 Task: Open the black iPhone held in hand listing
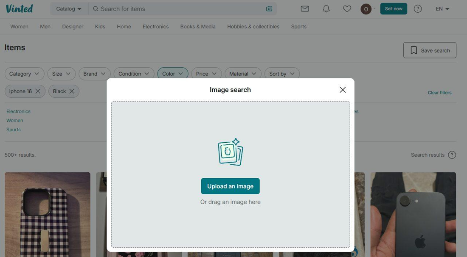[413, 215]
